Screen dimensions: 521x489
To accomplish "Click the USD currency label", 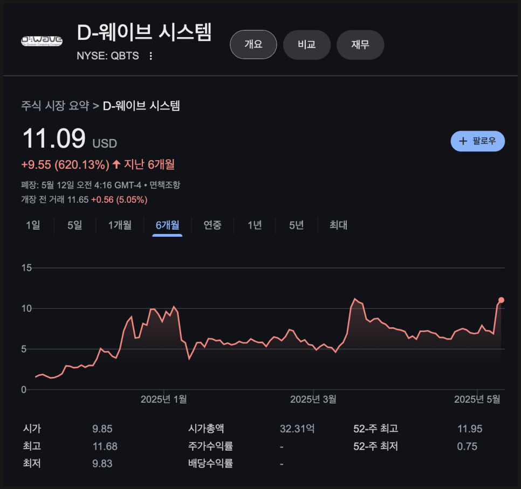I will [105, 143].
